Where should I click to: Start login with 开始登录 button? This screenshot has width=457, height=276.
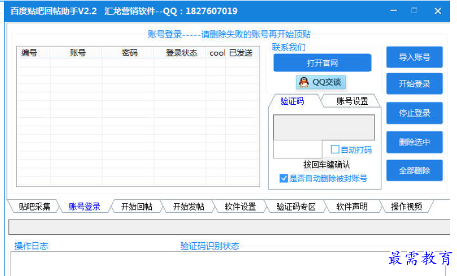[x=415, y=84]
